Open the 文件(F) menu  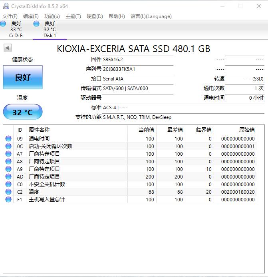click(10, 16)
